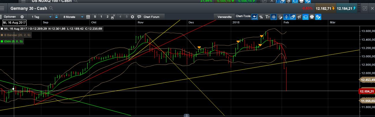Click the Feb label on time axis
This screenshot has width=375, height=117.
(x=286, y=22)
